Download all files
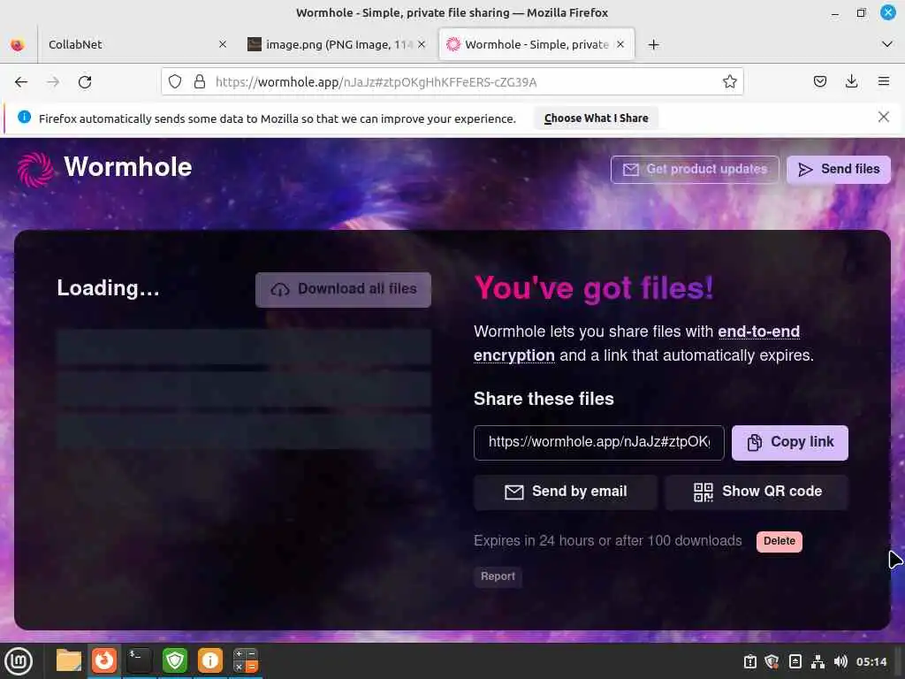This screenshot has width=905, height=679. [x=343, y=289]
